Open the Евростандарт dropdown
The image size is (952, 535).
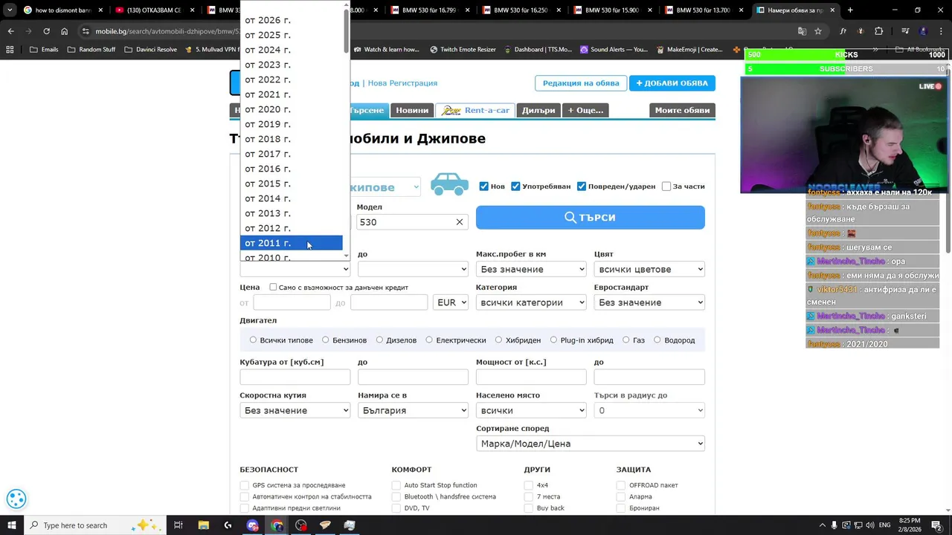649,302
